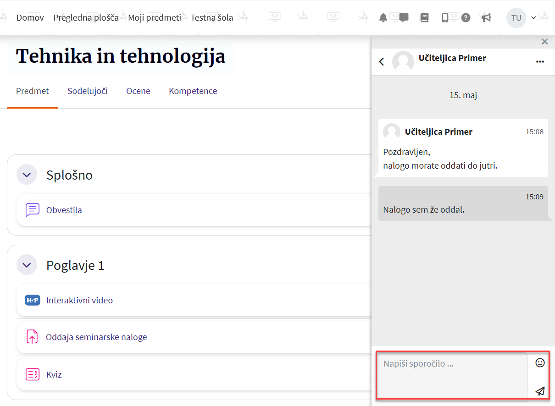The height and width of the screenshot is (406, 555).
Task: Open the Obvestila forum link
Action: [64, 210]
